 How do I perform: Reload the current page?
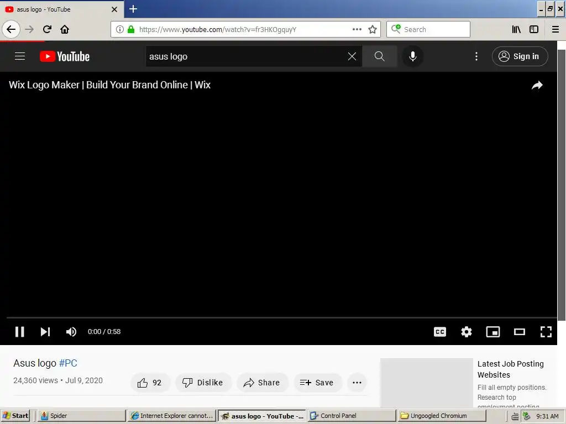tap(47, 29)
